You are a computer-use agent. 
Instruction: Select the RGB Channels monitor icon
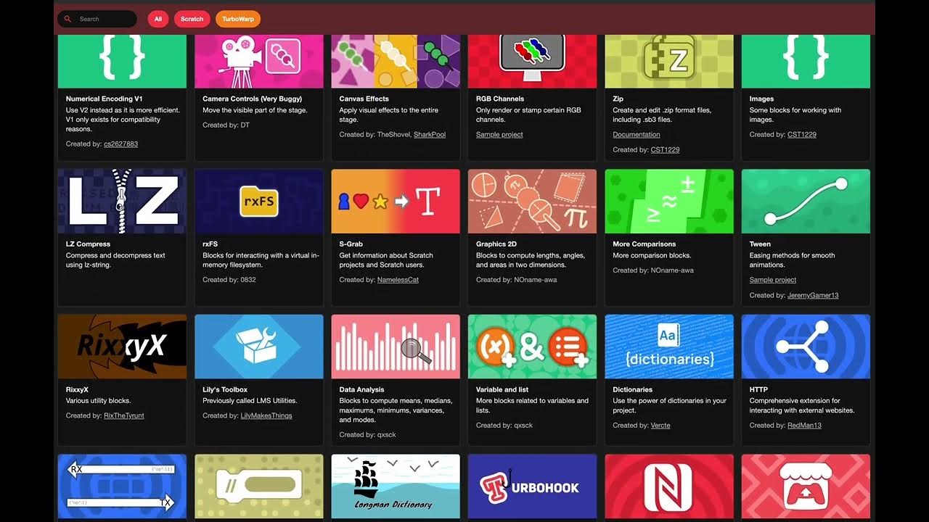coord(533,57)
